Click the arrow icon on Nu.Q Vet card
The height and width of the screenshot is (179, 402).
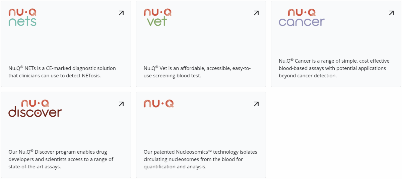pos(256,13)
